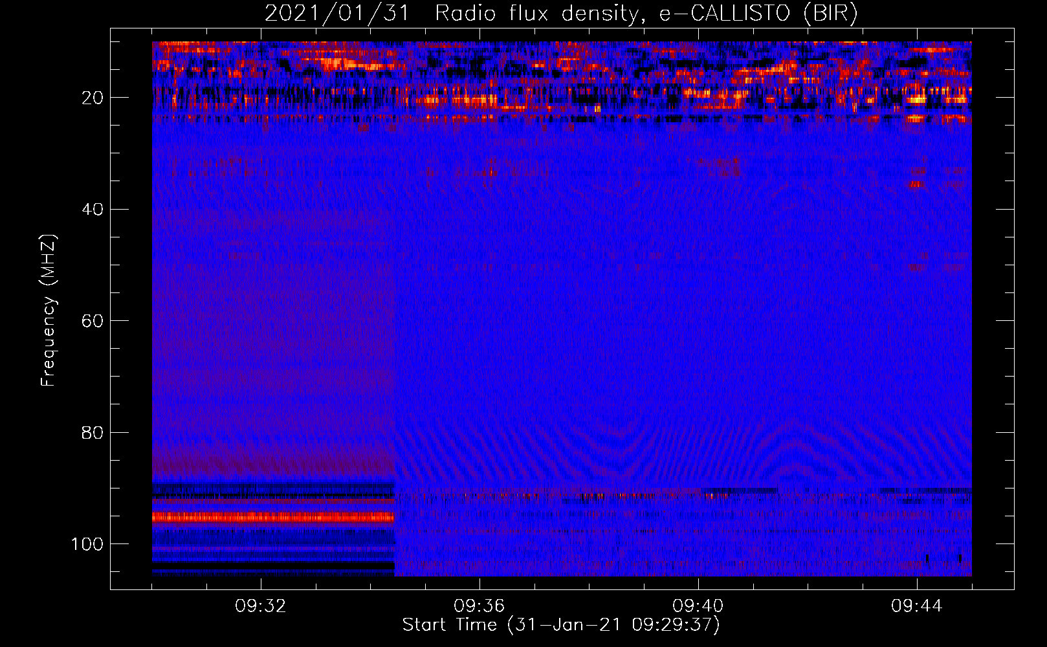
Task: Click the 09:32 time tick label
Action: coord(261,606)
